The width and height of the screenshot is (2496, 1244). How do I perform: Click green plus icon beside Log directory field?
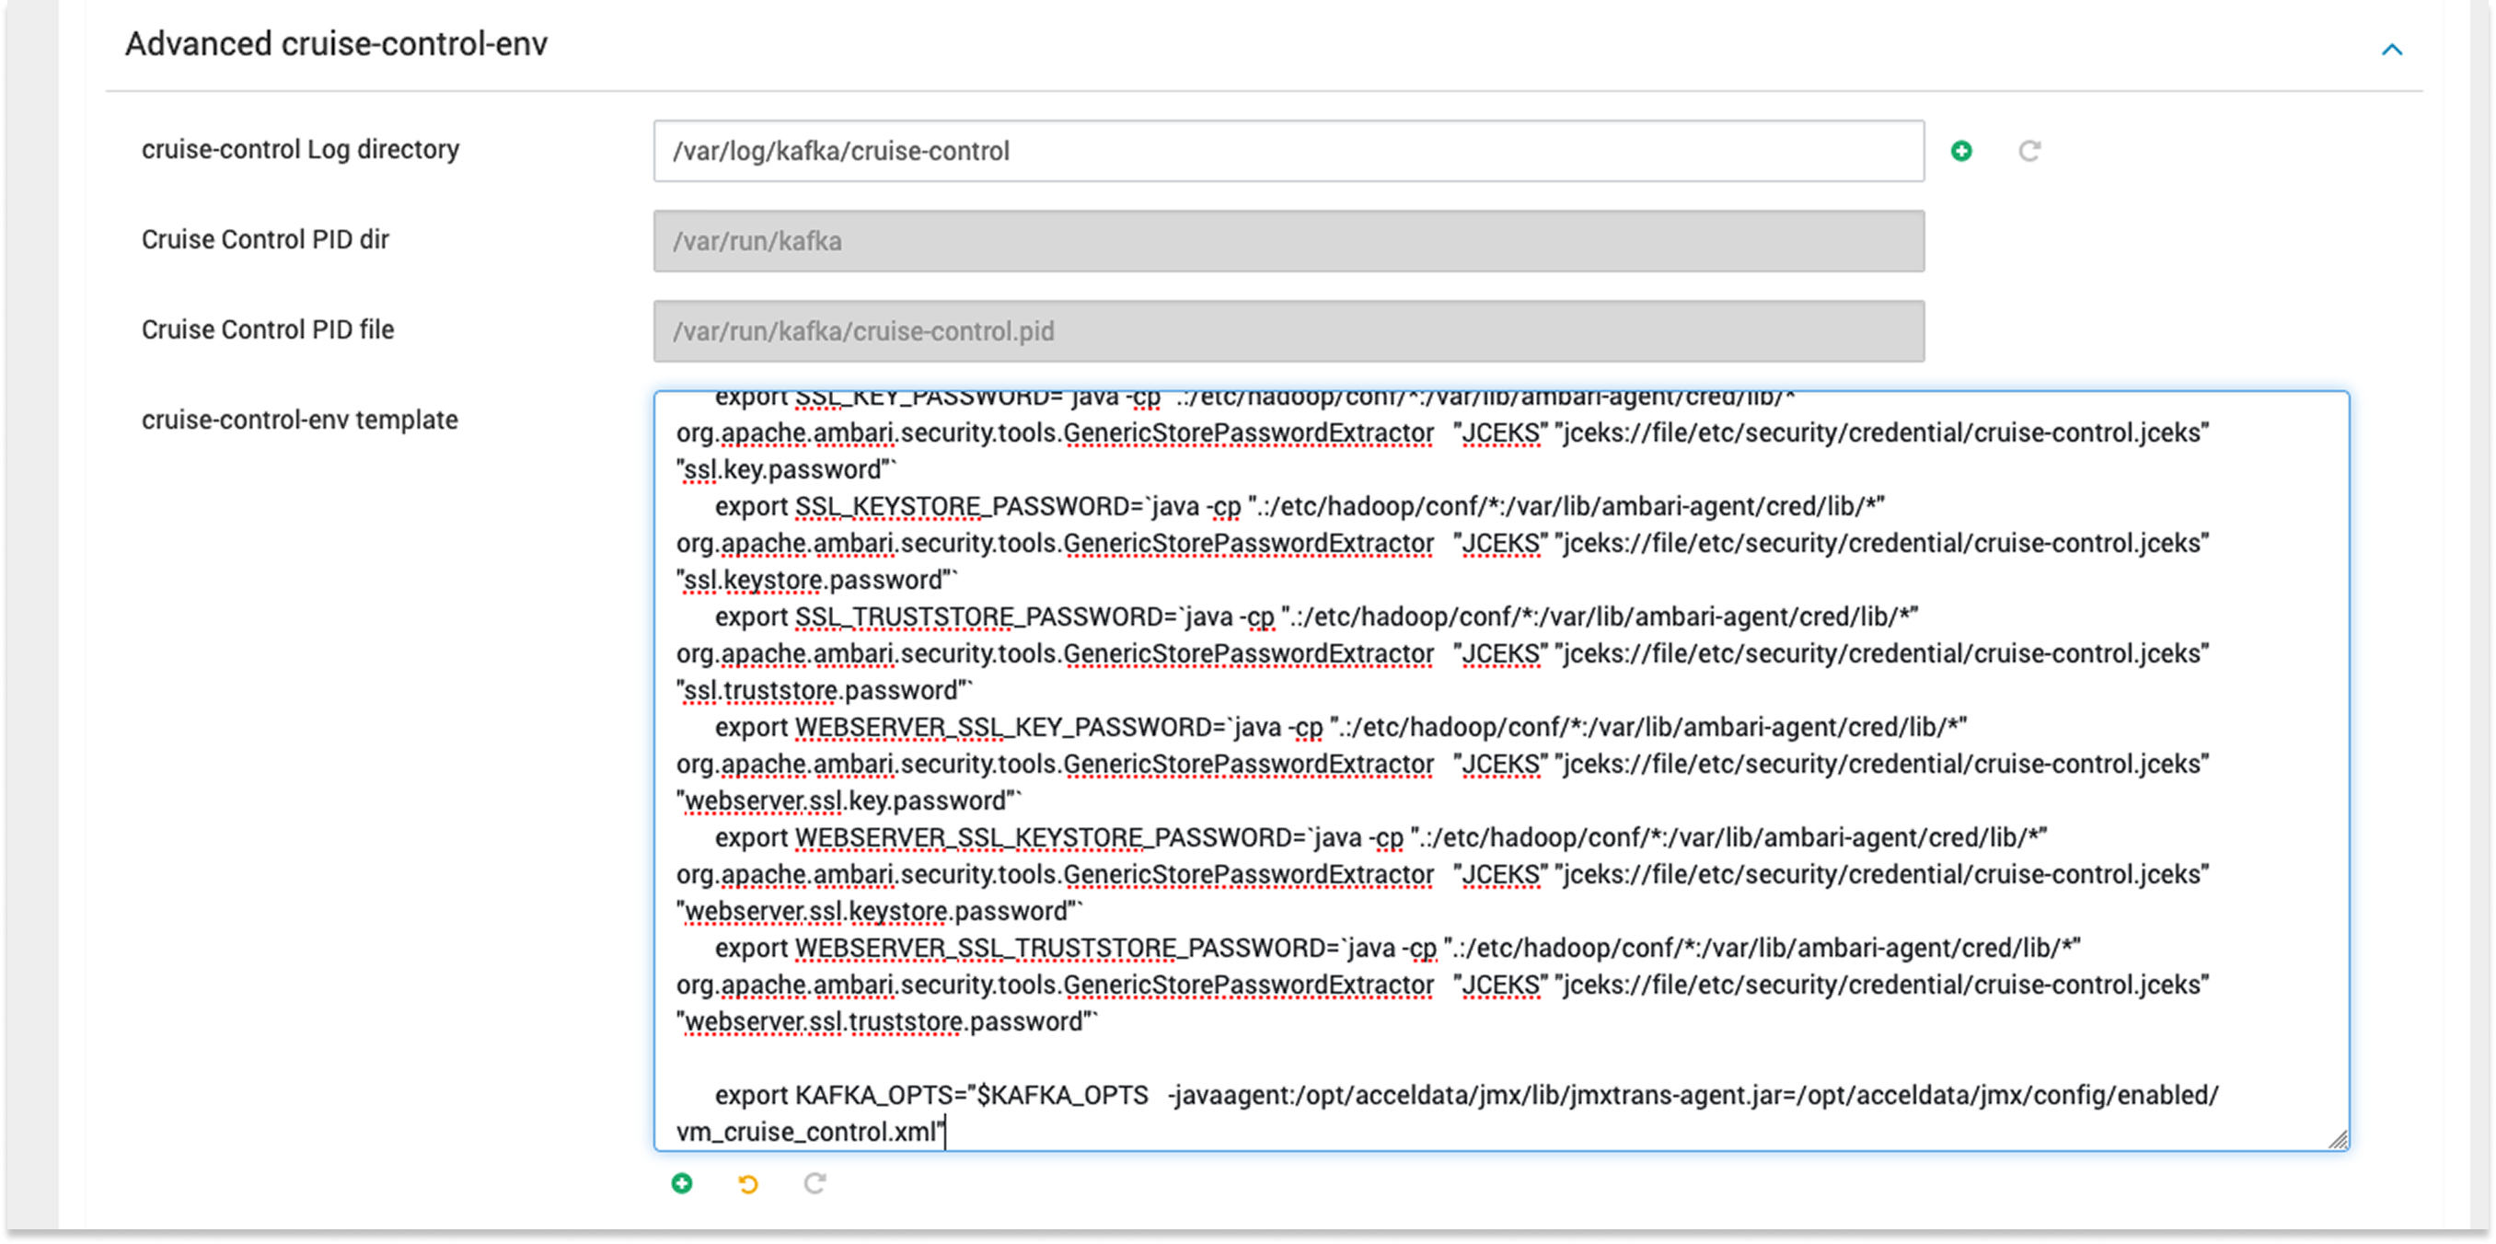pos(1961,151)
